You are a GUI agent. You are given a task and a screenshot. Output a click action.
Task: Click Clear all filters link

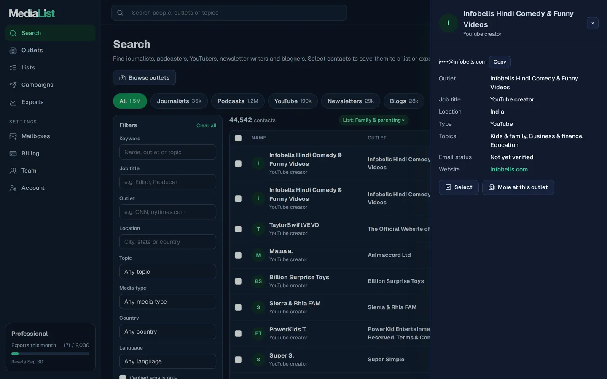(x=206, y=125)
